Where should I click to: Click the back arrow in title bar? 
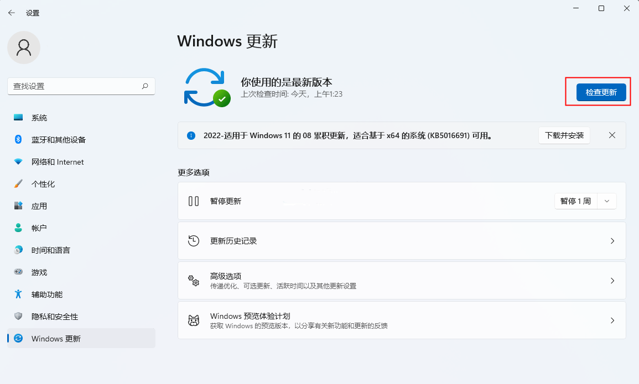coord(12,13)
